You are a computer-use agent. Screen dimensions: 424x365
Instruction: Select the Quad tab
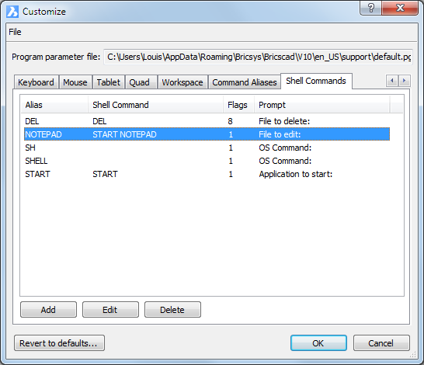pyautogui.click(x=139, y=82)
